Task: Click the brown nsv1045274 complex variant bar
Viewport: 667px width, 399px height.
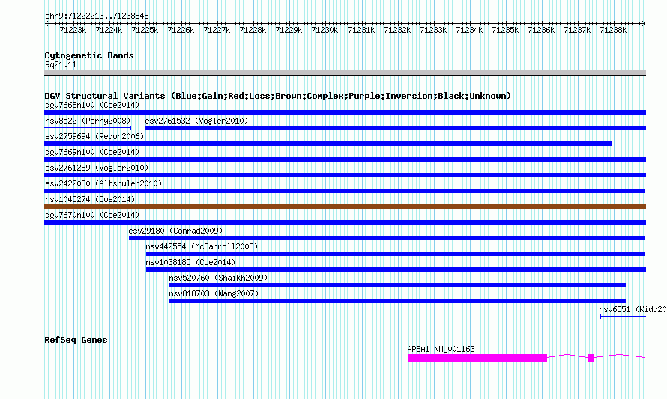Action: (x=345, y=207)
